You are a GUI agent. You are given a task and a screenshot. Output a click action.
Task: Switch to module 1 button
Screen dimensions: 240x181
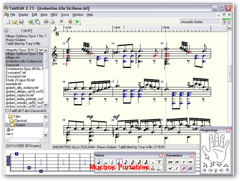(x=224, y=22)
